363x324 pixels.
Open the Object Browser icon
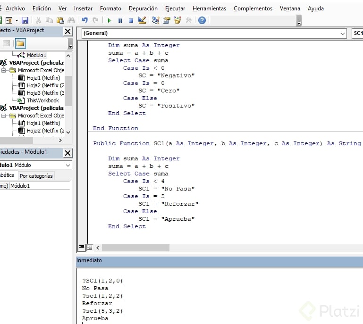177,20
